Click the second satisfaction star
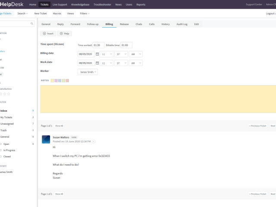 pyautogui.click(x=5, y=94)
